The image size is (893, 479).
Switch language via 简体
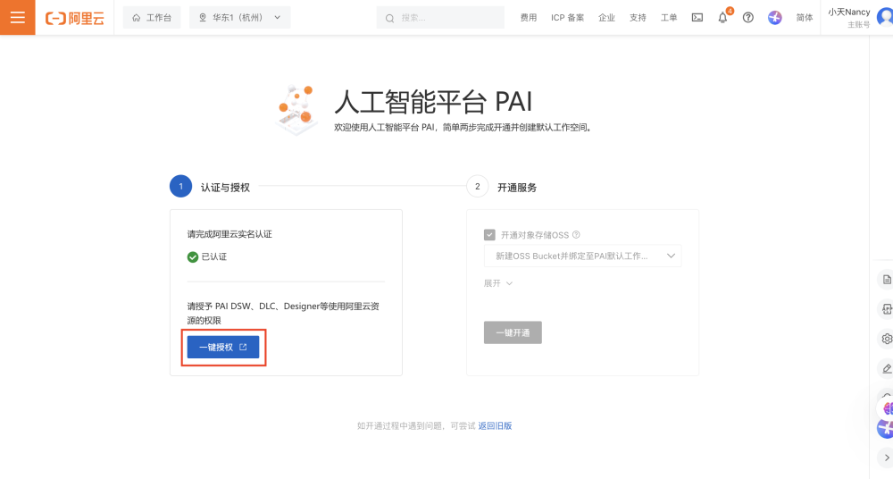(x=805, y=18)
